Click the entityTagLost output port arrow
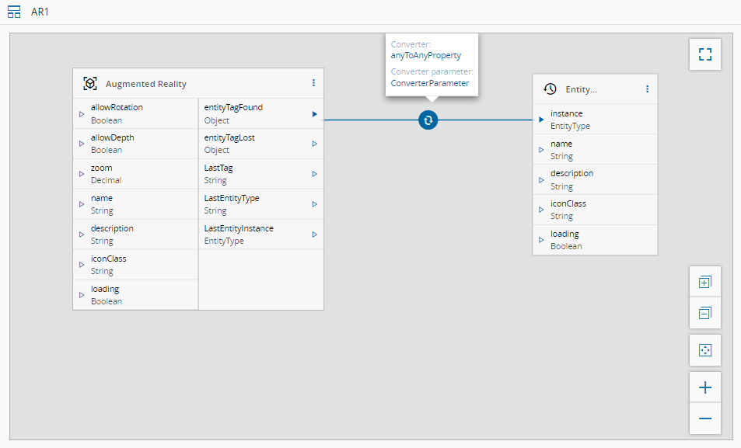741x448 pixels. [x=314, y=144]
